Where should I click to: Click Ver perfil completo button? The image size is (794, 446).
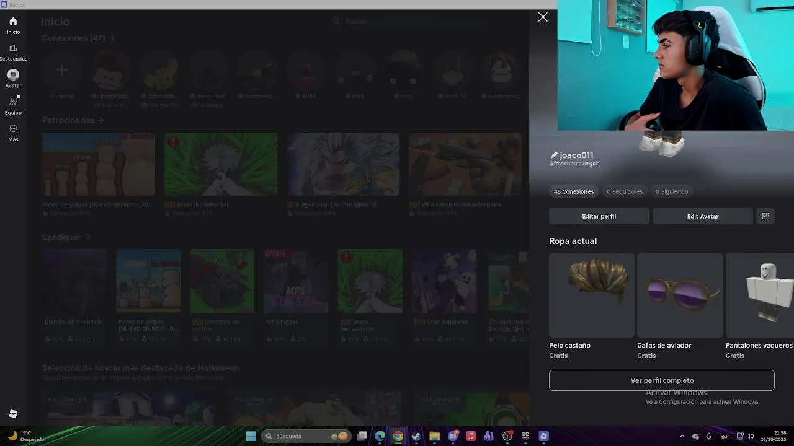click(x=662, y=380)
